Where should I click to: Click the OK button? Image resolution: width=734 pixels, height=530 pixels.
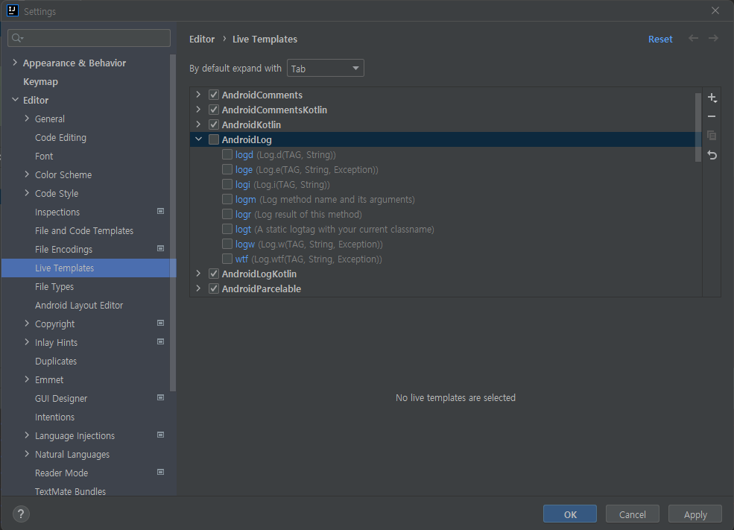(x=570, y=514)
